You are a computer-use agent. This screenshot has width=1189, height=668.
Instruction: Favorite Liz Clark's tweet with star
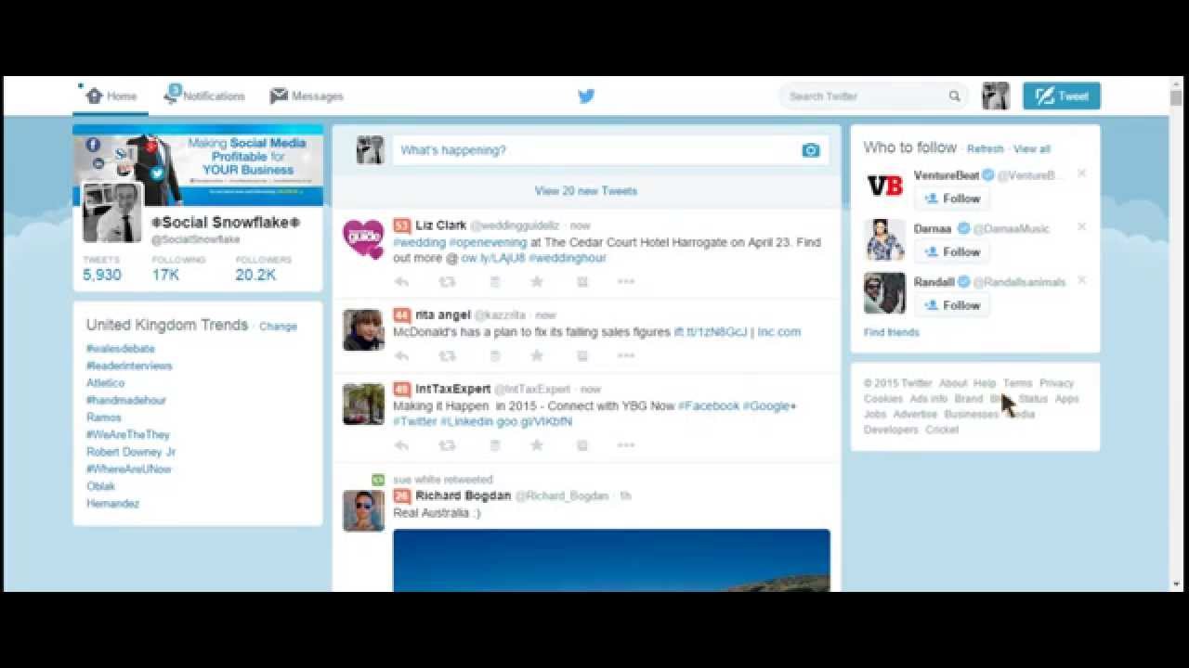click(x=536, y=281)
